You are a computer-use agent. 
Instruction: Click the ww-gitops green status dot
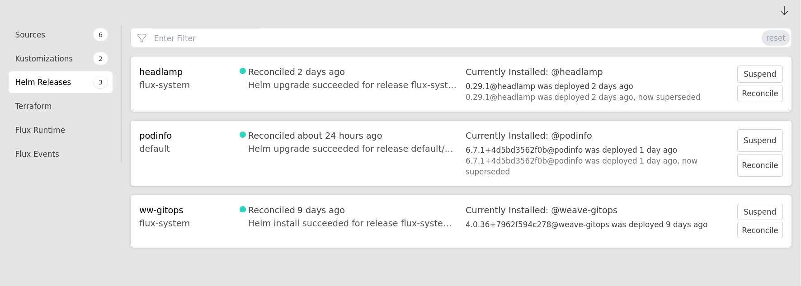pos(243,209)
